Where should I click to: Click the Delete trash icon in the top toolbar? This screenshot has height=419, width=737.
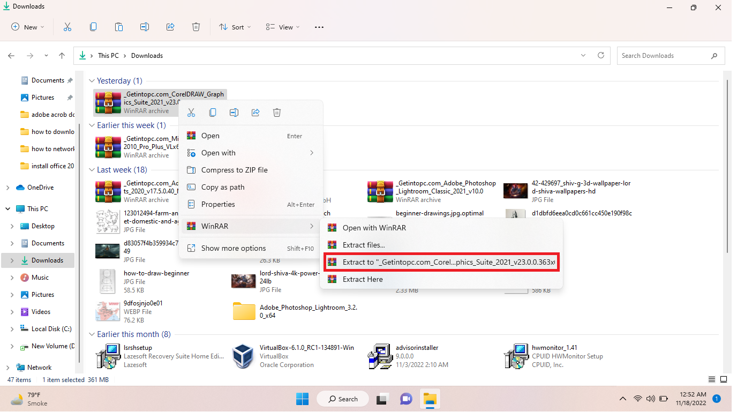coord(196,27)
